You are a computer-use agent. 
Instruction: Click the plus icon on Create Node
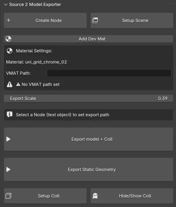point(9,20)
